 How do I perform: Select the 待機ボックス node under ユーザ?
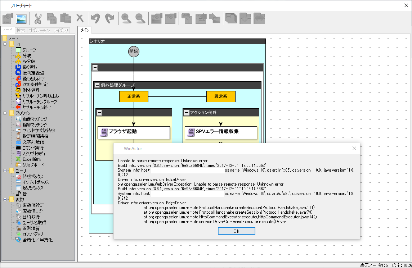[x=31, y=177]
